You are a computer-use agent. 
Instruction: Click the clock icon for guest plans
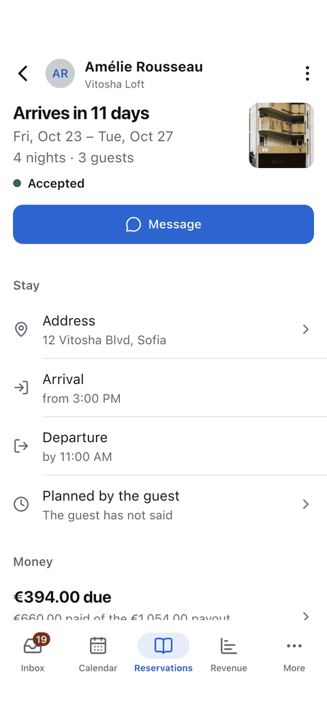click(21, 504)
